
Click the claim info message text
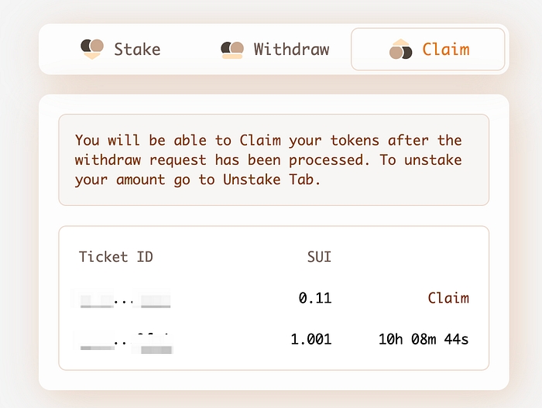268,160
